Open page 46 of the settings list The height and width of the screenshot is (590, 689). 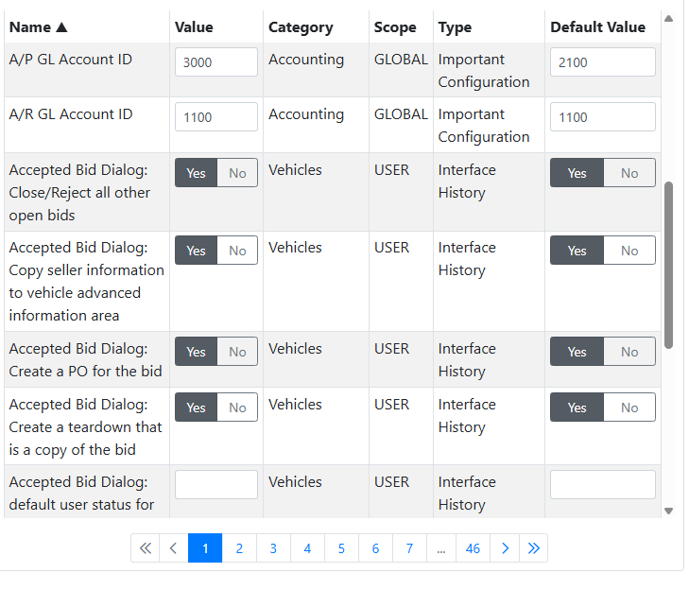(x=473, y=548)
